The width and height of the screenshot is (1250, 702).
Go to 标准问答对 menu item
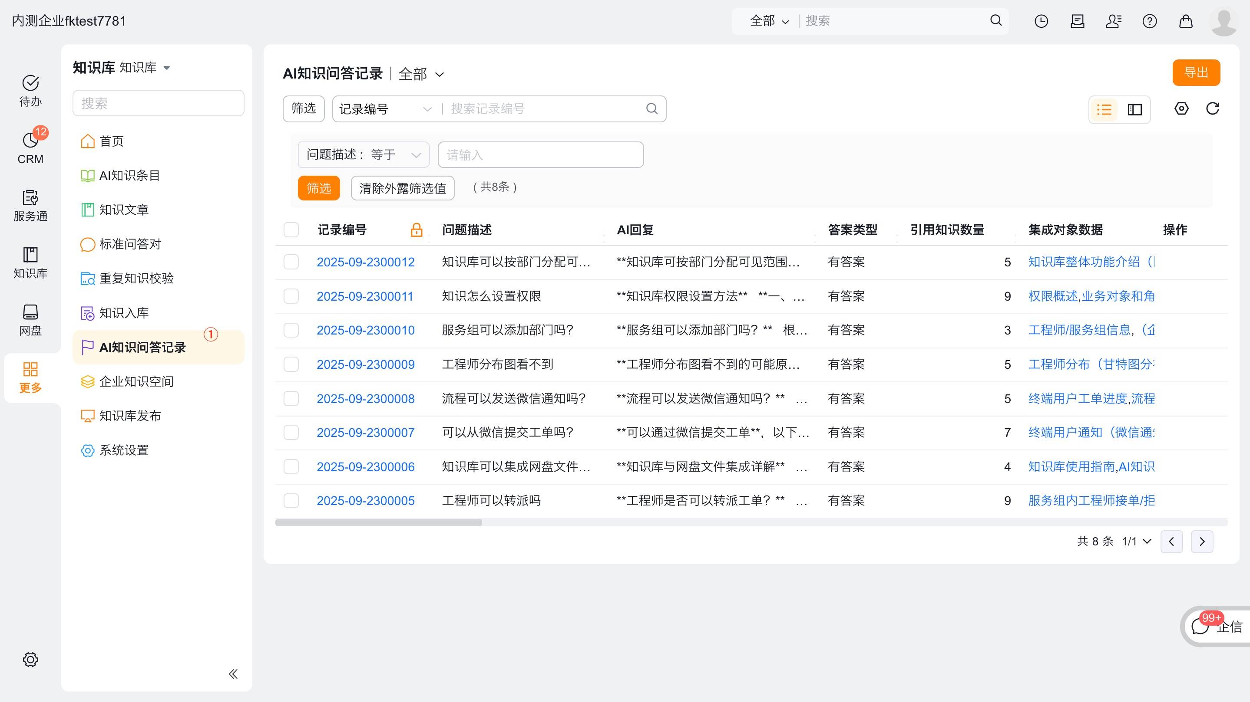coord(129,244)
